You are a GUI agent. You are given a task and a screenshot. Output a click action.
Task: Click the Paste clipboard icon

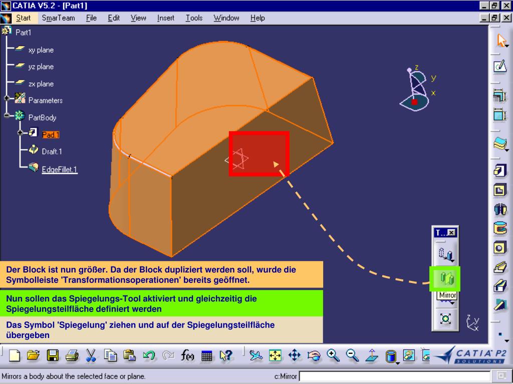130,355
